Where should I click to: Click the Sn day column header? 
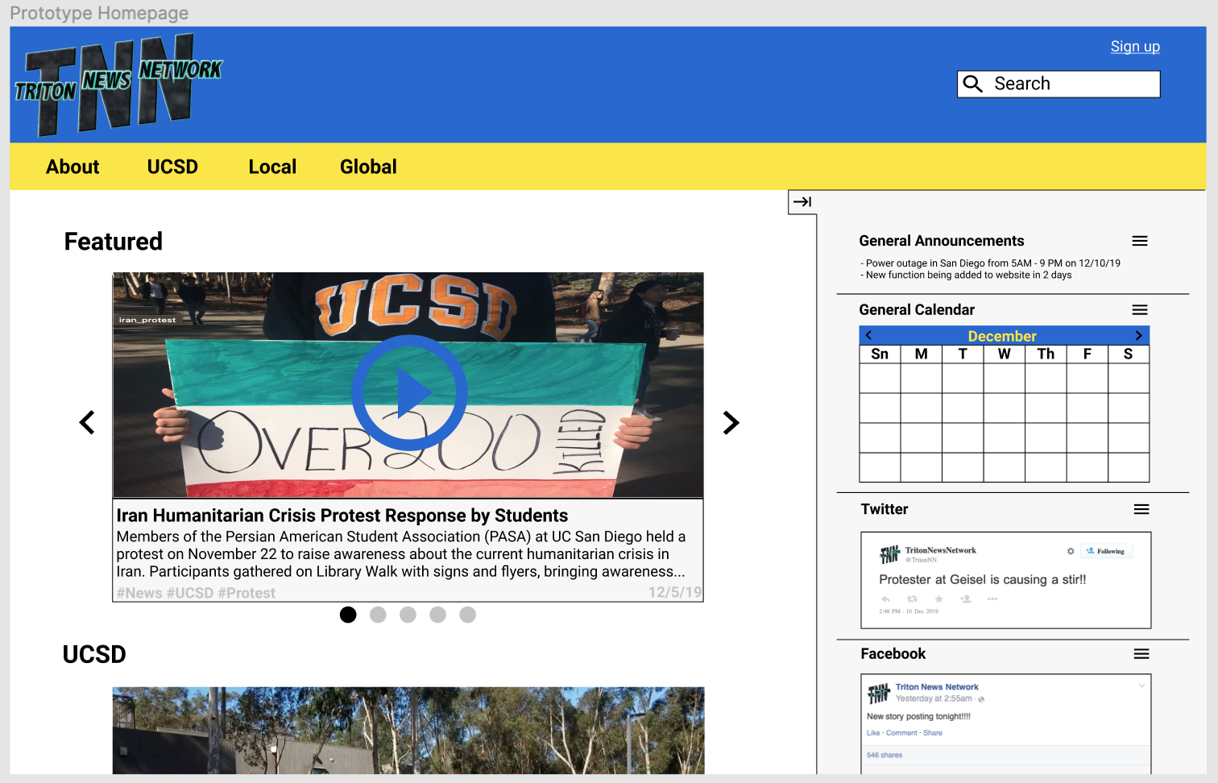click(880, 354)
